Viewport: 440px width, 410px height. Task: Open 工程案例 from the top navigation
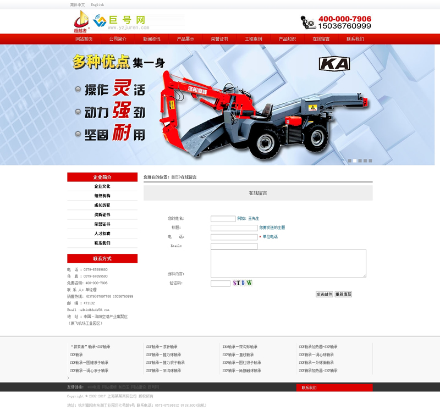253,39
